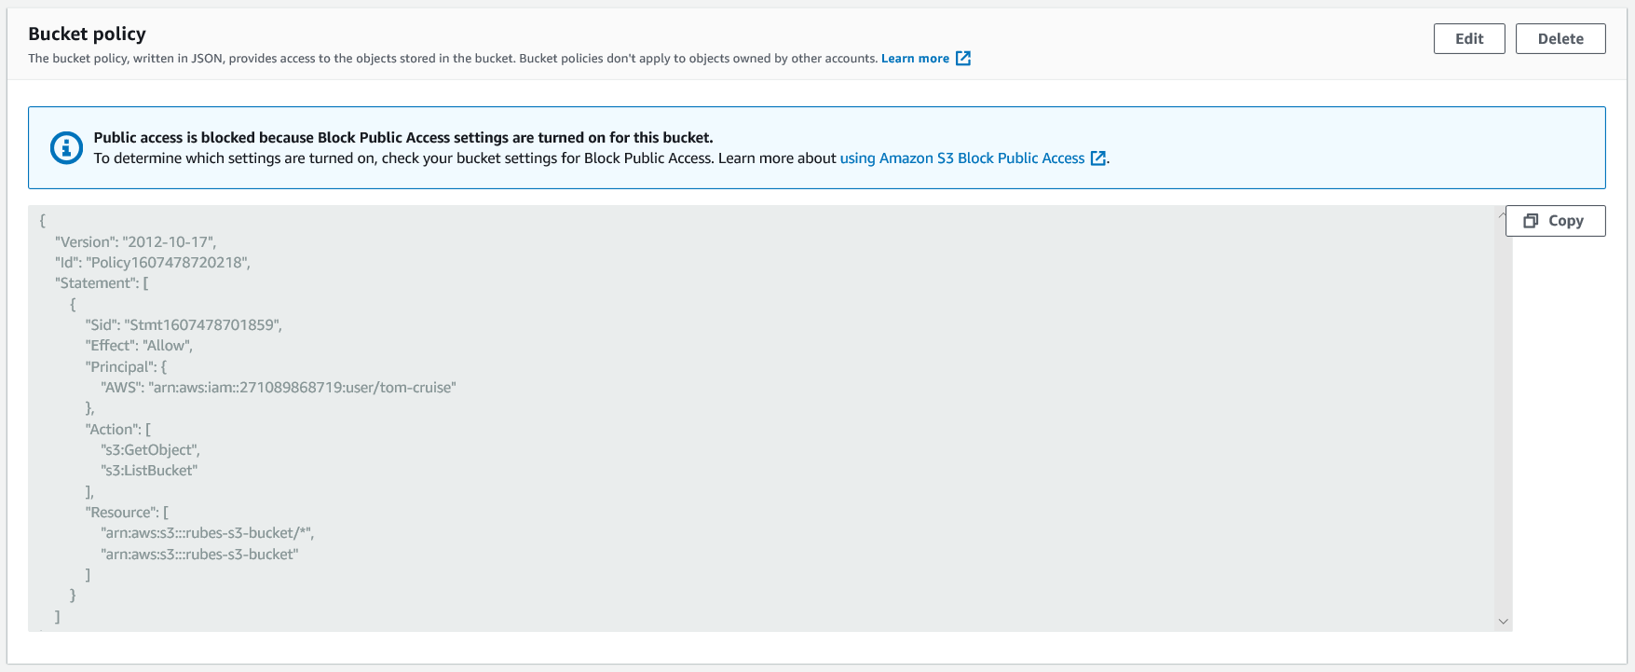The image size is (1635, 672).
Task: Click external icon after Block Public Access link
Action: pyautogui.click(x=1098, y=158)
